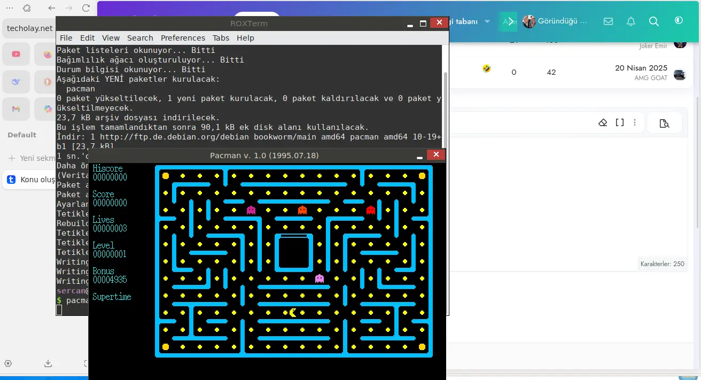Toggle BB code brackets editor icon

[620, 122]
